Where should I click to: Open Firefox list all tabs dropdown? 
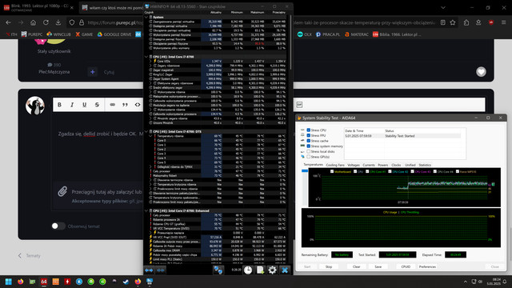pyautogui.click(x=443, y=7)
